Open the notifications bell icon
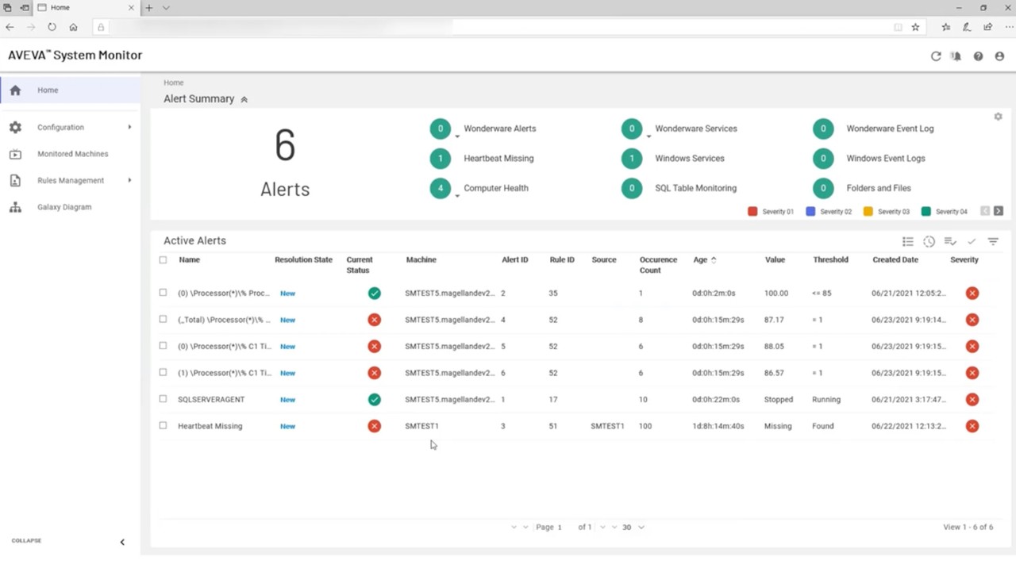1016x572 pixels. coord(956,56)
